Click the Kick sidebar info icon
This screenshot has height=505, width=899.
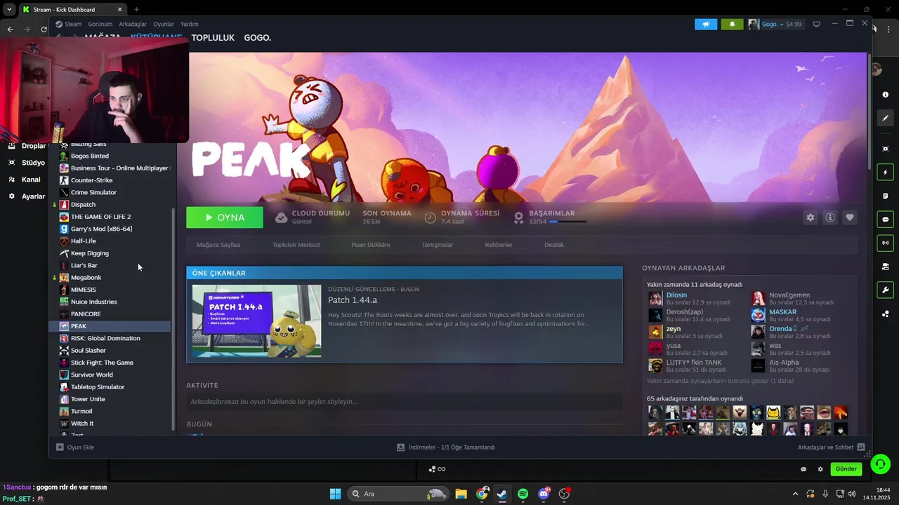(x=886, y=95)
